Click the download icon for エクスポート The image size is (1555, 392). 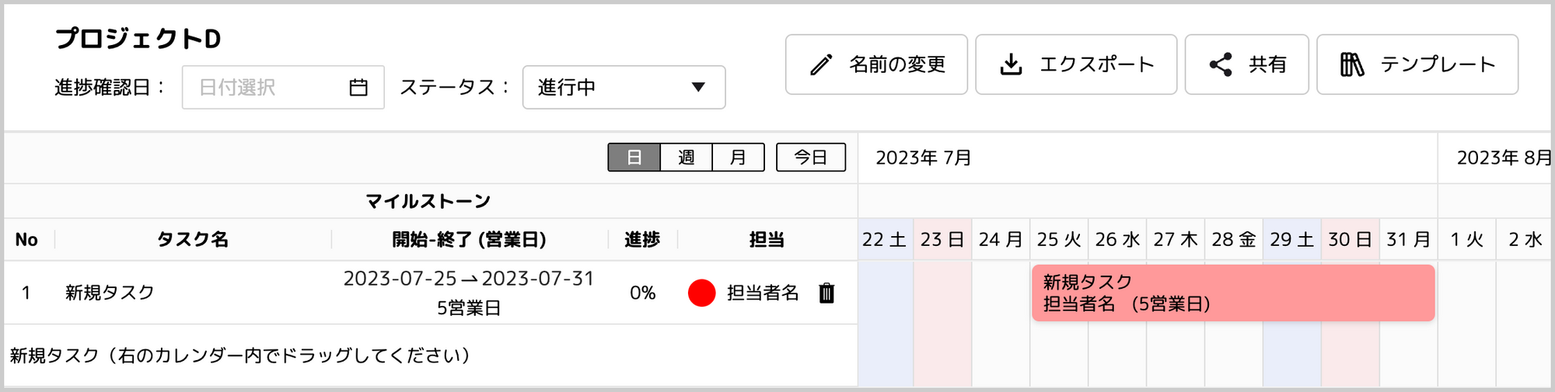coord(1011,64)
